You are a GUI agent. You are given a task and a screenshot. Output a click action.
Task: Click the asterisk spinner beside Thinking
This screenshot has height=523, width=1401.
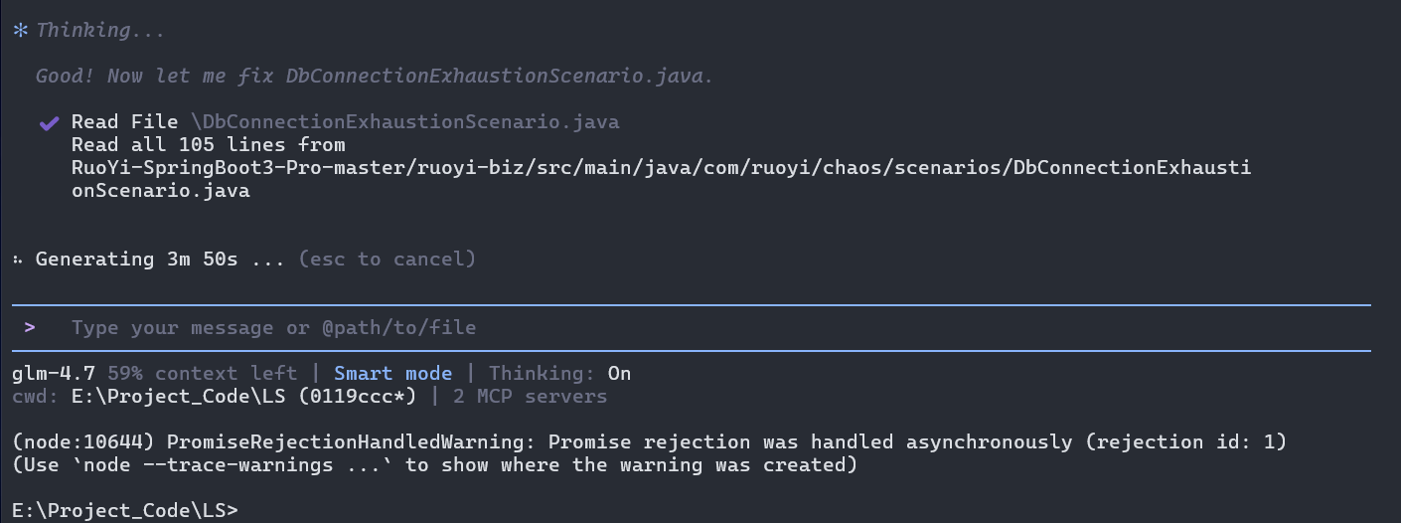click(20, 31)
